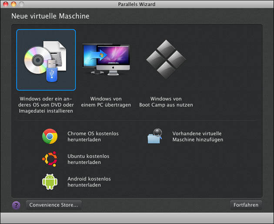Screen dimensions: 274x224
Task: Click the Ubuntu logo icon
Action: 50,159
